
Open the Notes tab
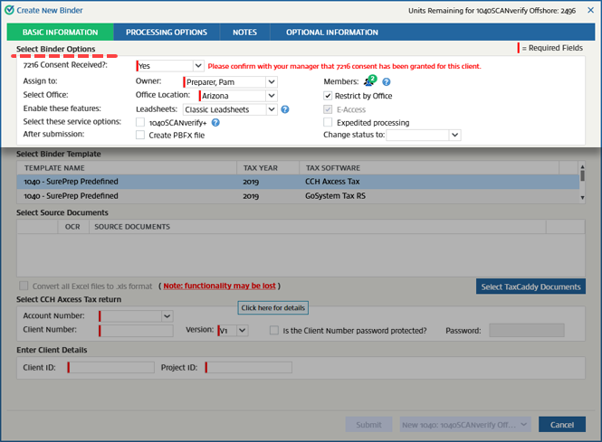coord(244,33)
